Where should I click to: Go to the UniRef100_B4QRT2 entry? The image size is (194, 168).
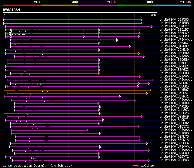click(174, 120)
